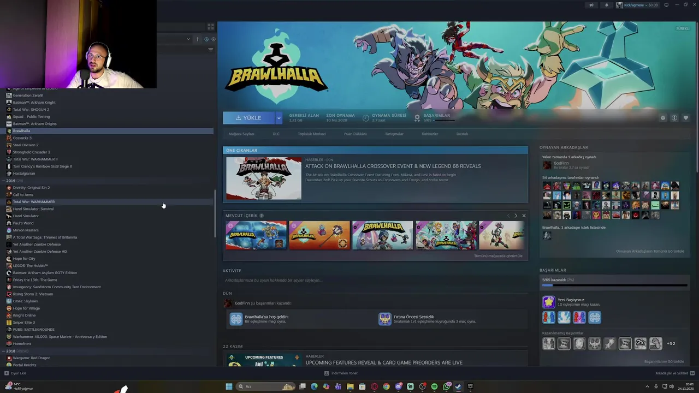The image size is (699, 393).
Task: Open Microsoft Edge from the taskbar
Action: click(314, 386)
